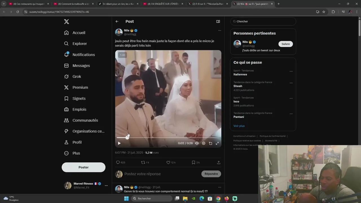Click install app icon in address bar
361x203 pixels.
pyautogui.click(x=318, y=12)
